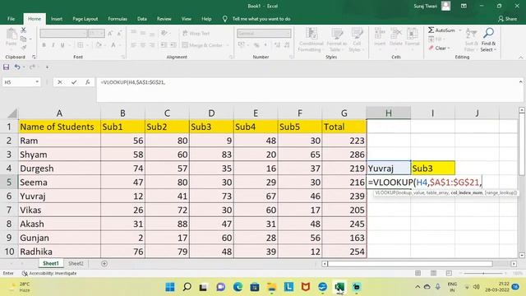526x296 pixels.
Task: Switch to the Page Layout tab
Action: click(85, 19)
